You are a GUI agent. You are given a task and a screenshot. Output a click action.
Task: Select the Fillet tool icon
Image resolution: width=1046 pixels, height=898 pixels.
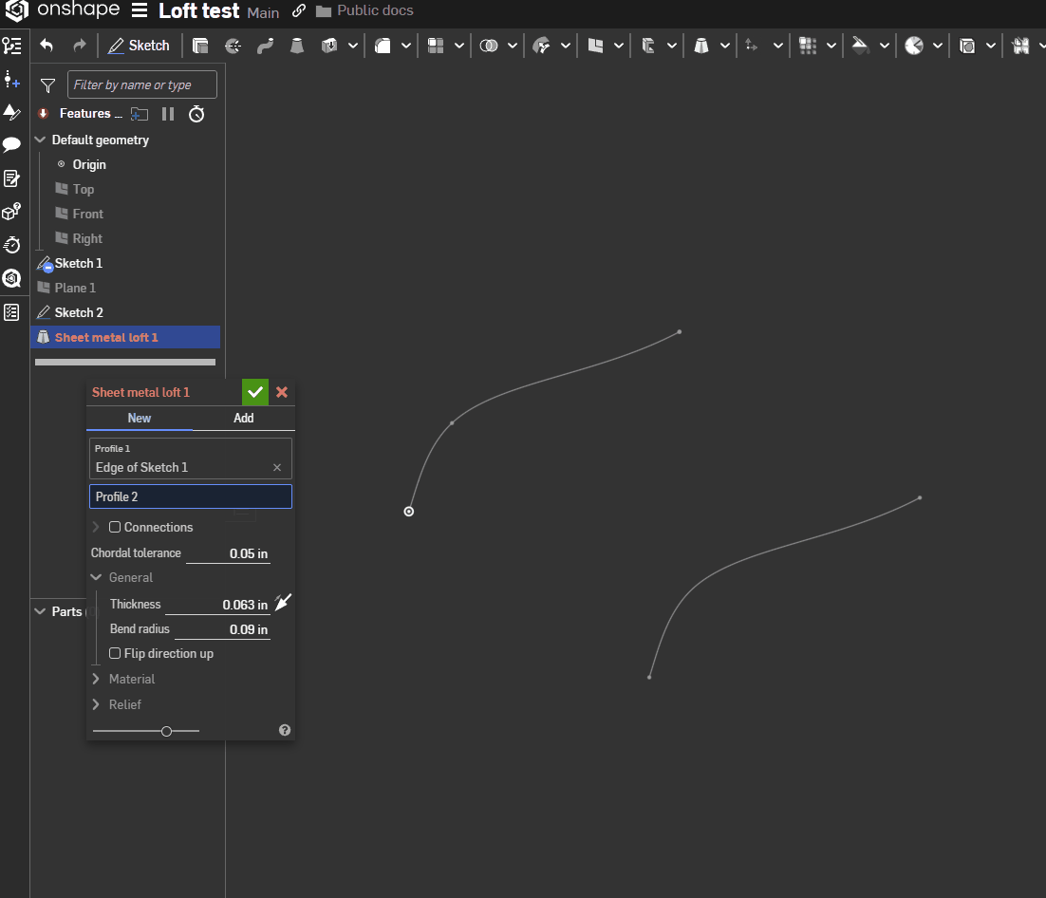383,46
